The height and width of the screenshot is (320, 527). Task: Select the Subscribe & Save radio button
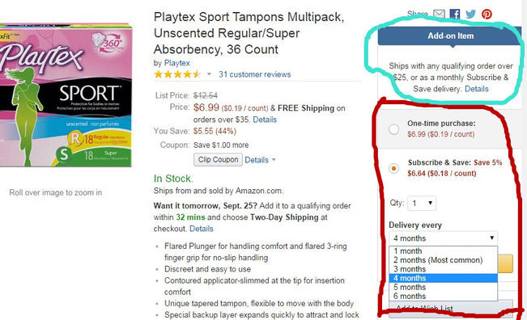tap(394, 168)
